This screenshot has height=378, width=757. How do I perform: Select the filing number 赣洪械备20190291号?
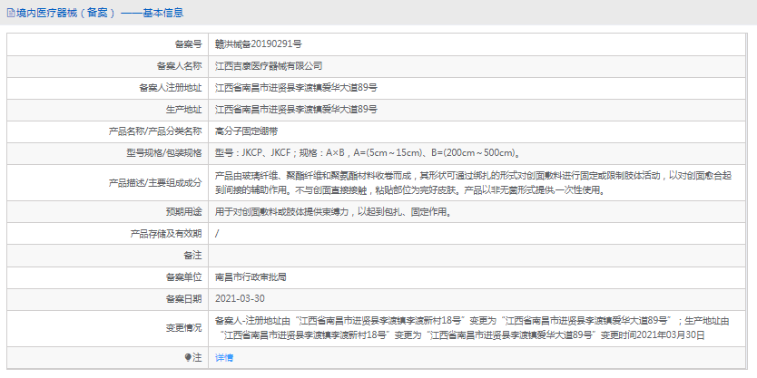click(x=259, y=44)
